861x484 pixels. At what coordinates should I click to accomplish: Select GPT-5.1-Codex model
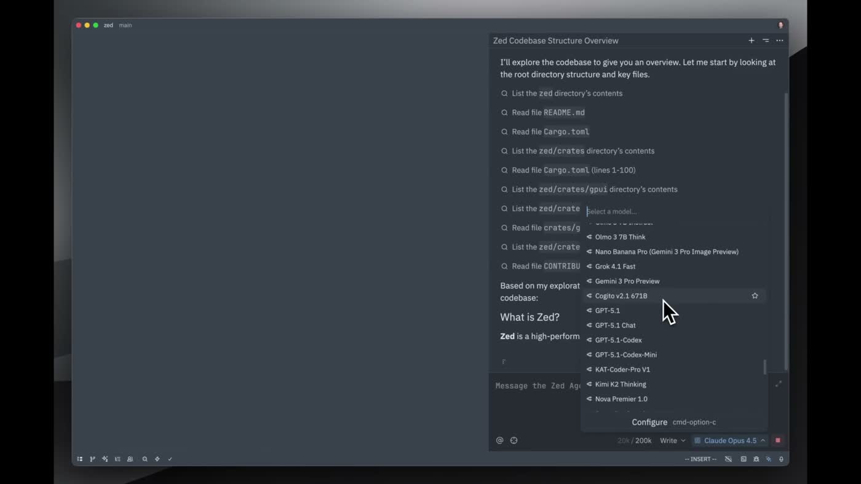[x=674, y=340]
